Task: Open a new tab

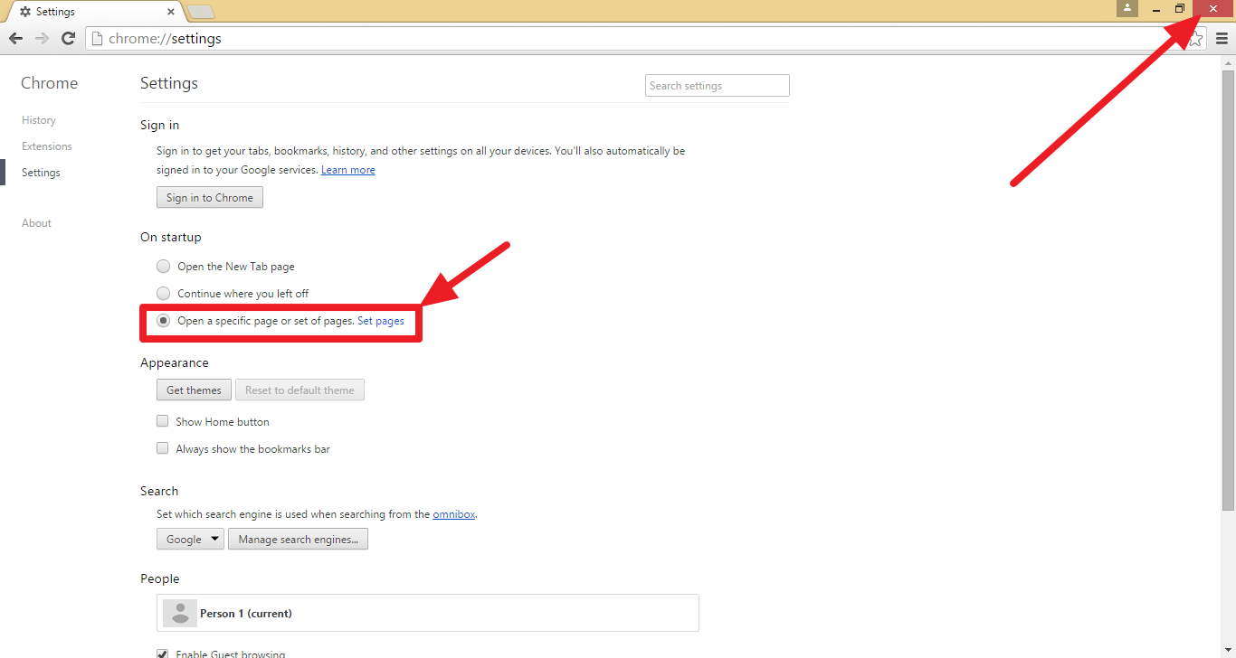Action: tap(201, 12)
